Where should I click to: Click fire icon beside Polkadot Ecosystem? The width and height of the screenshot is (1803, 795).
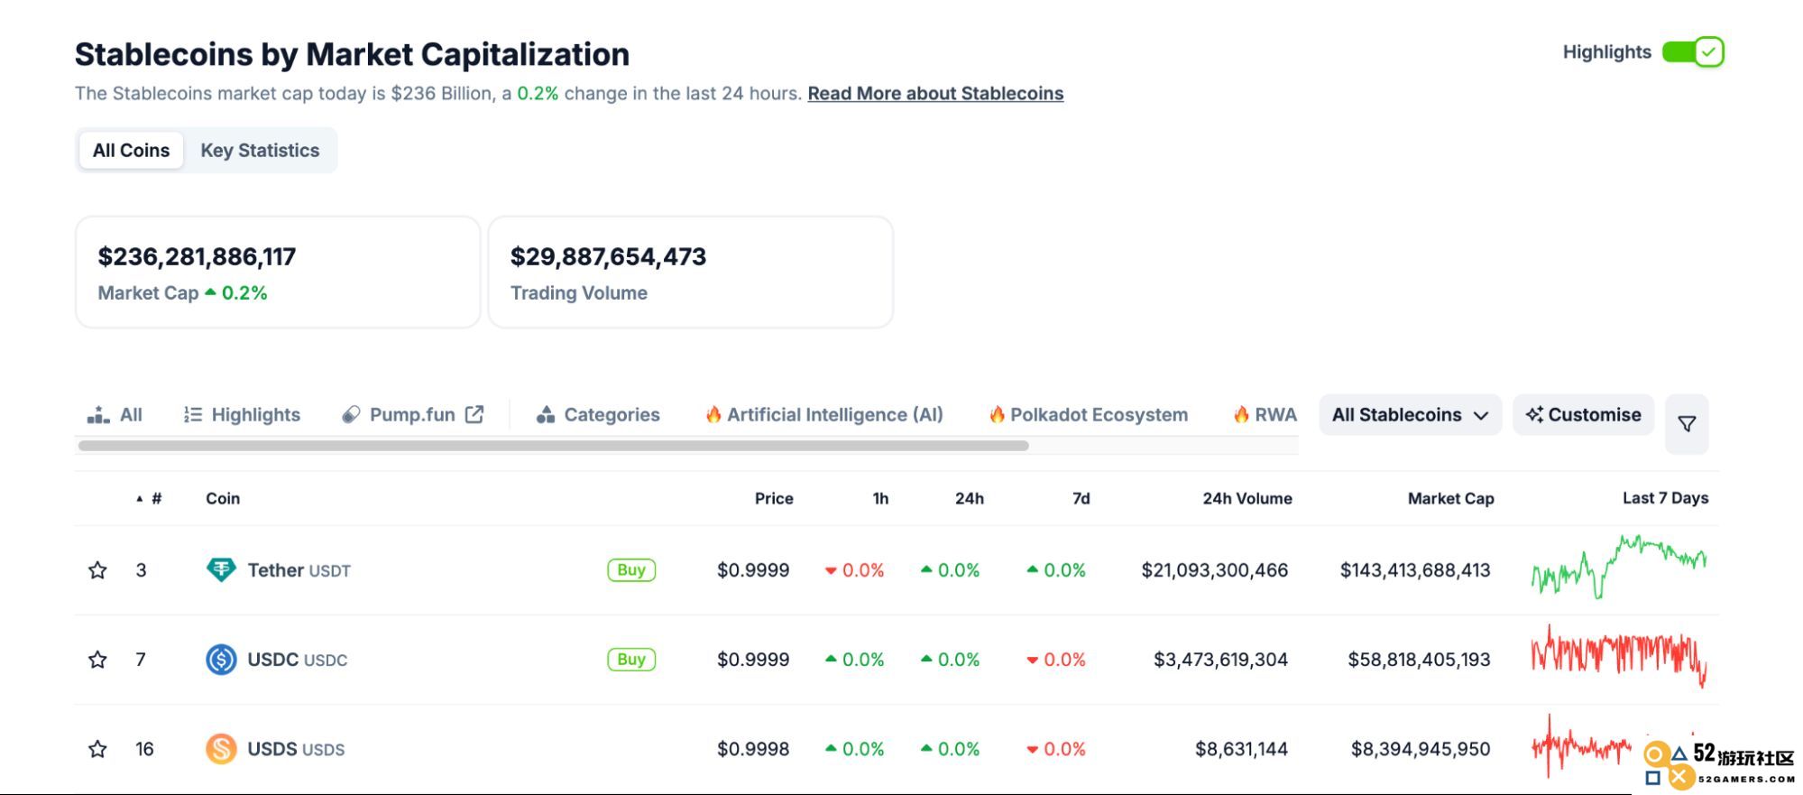click(x=997, y=414)
